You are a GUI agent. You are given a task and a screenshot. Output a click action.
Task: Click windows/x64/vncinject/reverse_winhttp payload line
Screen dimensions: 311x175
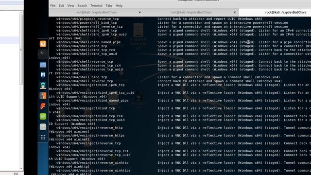(x=92, y=163)
